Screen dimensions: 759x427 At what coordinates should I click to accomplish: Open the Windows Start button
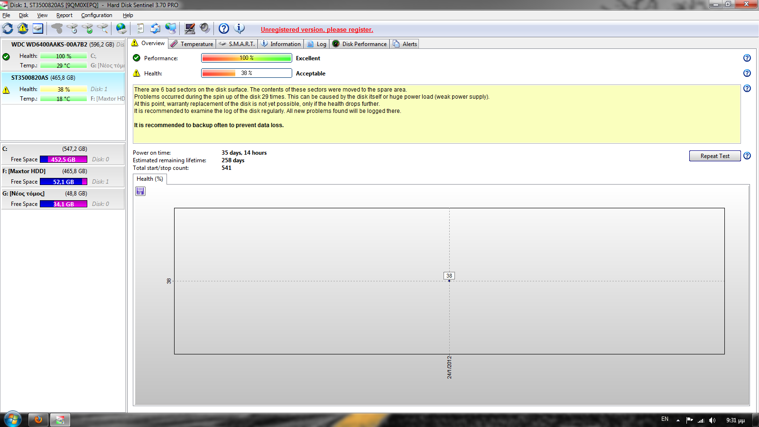[13, 419]
